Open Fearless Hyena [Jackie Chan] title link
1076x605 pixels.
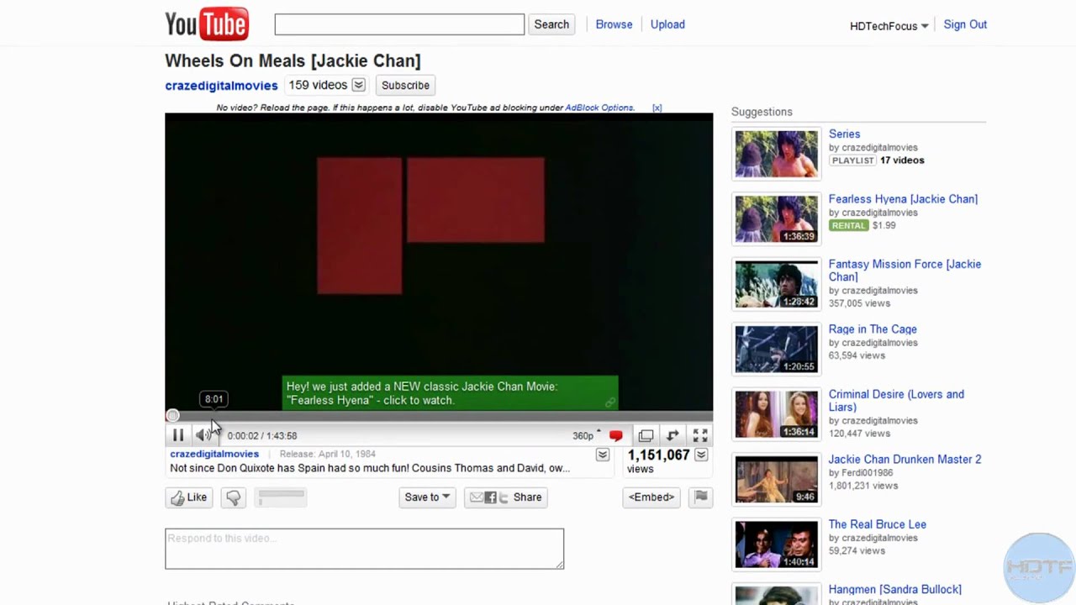903,199
